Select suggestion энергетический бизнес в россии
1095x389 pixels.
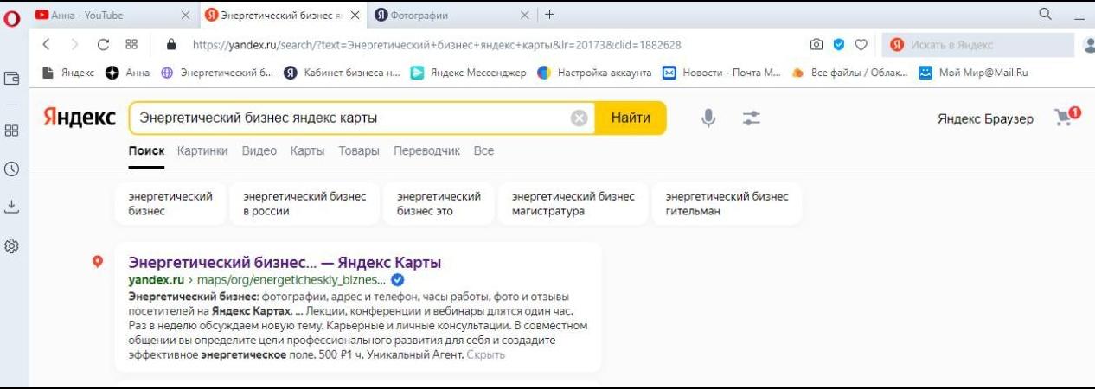coord(304,204)
